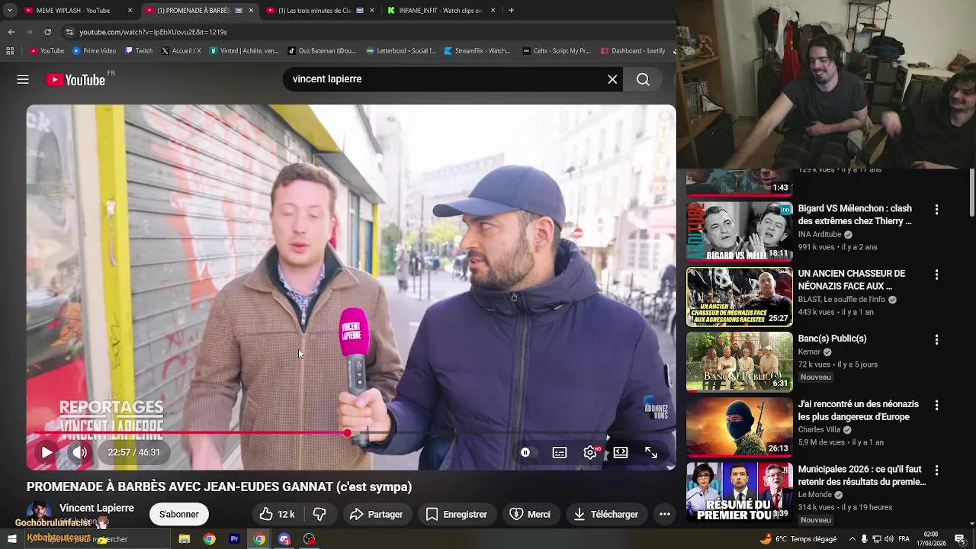Image resolution: width=976 pixels, height=549 pixels.
Task: Click the Merci button
Action: pos(530,514)
